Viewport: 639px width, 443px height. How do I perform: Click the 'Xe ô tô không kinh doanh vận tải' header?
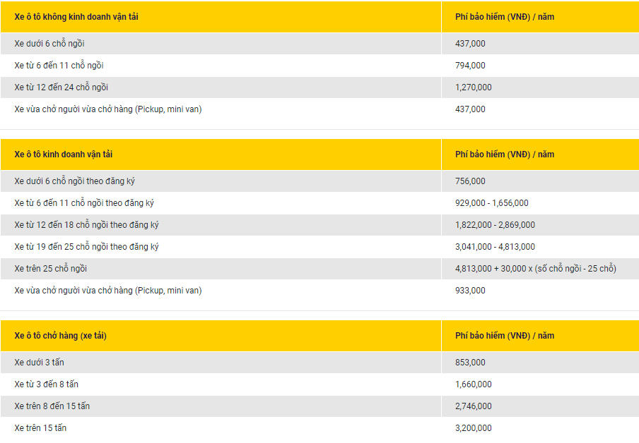pos(76,16)
